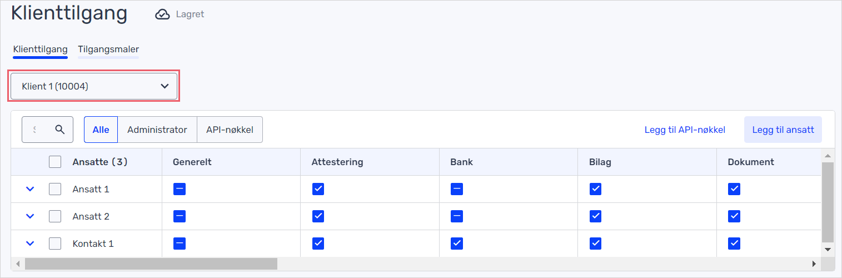Toggle Dokument for Ansatt 1

click(734, 189)
